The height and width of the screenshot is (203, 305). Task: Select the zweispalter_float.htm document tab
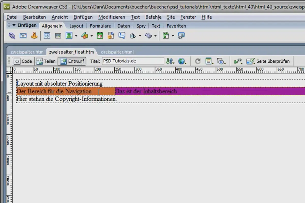coord(71,52)
